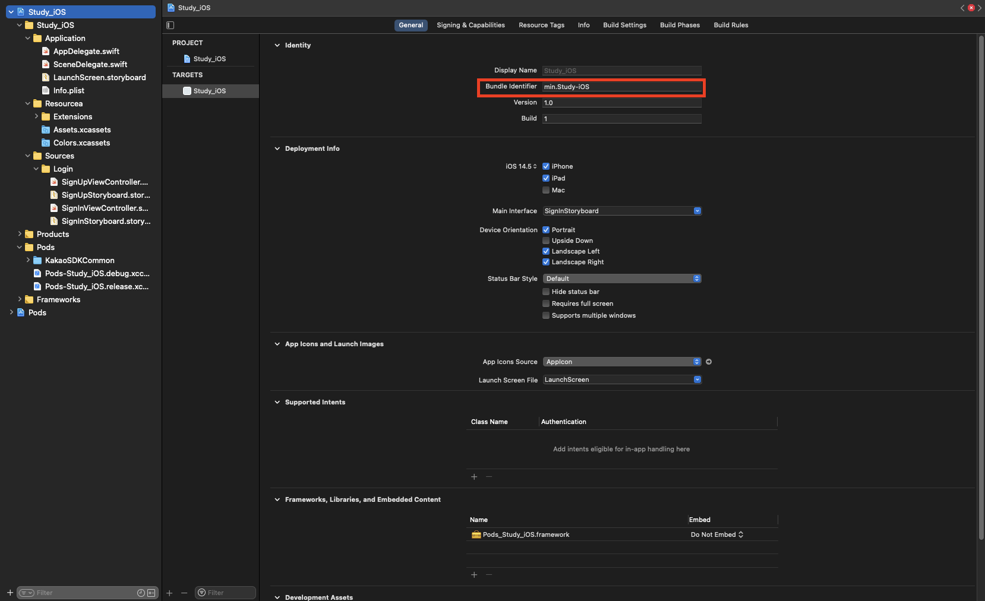Viewport: 985px width, 601px height.
Task: Open SignUpViewController swift file
Action: pos(105,182)
